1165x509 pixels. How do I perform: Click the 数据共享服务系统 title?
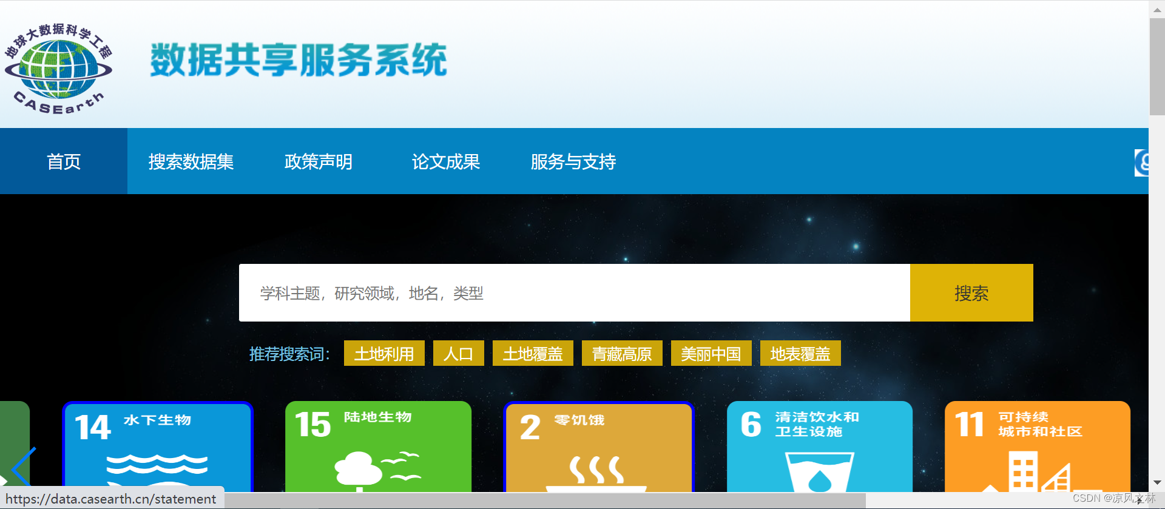pyautogui.click(x=299, y=60)
